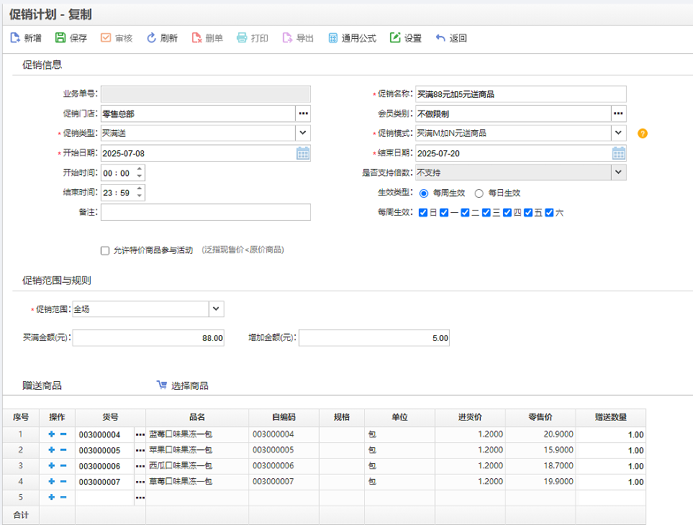Click the 删单 (delete order) icon
693x525 pixels.
point(196,38)
